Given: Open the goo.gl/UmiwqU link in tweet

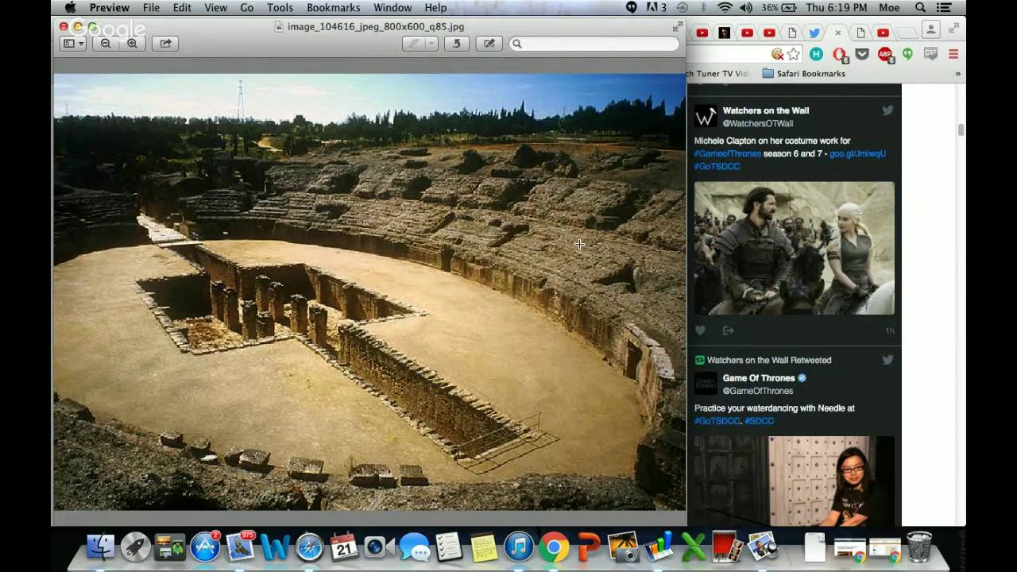Looking at the screenshot, I should 857,153.
